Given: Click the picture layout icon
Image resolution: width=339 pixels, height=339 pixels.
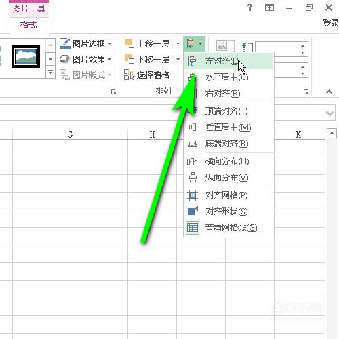Looking at the screenshot, I should pyautogui.click(x=64, y=75).
